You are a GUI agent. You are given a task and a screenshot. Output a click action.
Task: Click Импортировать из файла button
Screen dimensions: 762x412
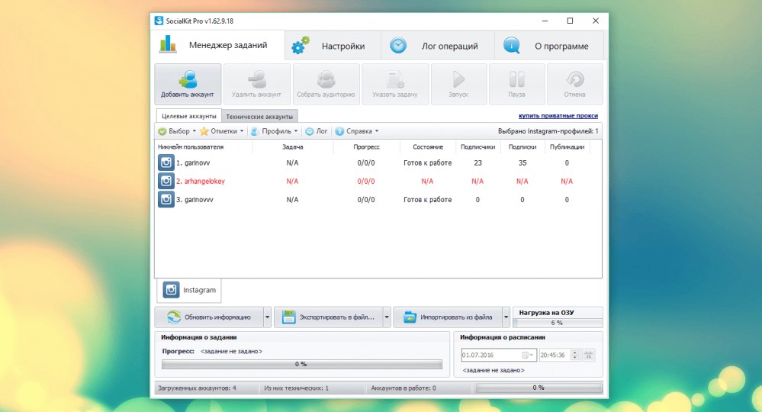coord(448,317)
